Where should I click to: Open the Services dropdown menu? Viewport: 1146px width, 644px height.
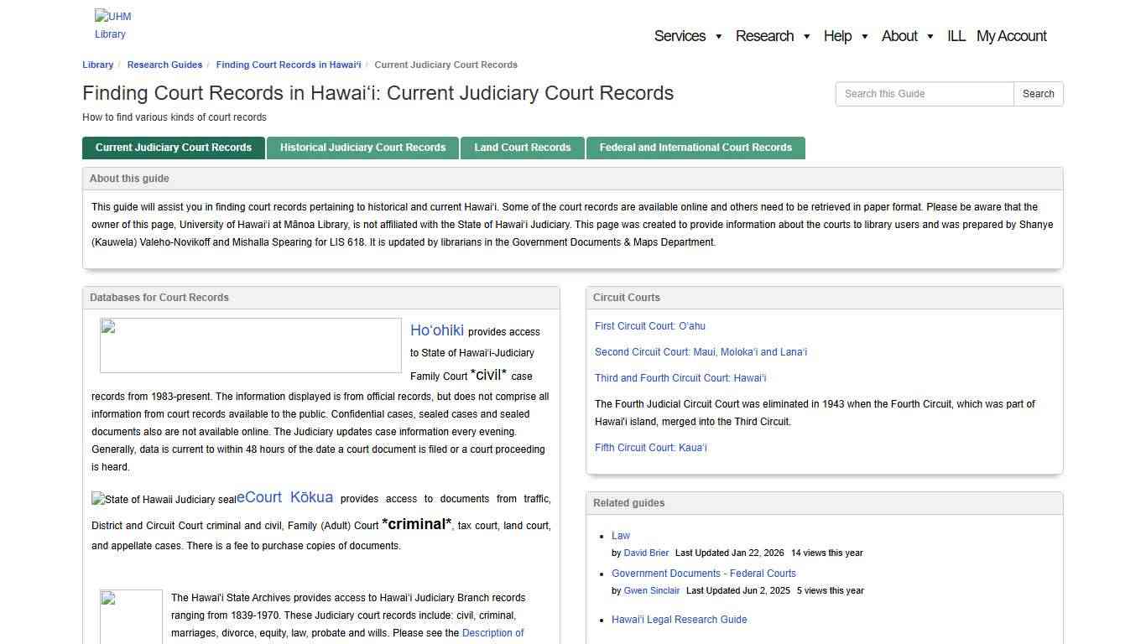(x=680, y=36)
